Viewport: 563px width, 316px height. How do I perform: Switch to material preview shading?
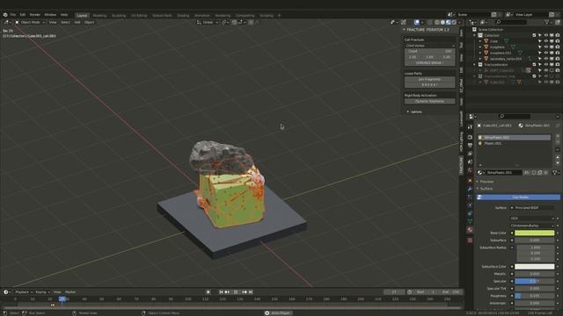point(448,22)
